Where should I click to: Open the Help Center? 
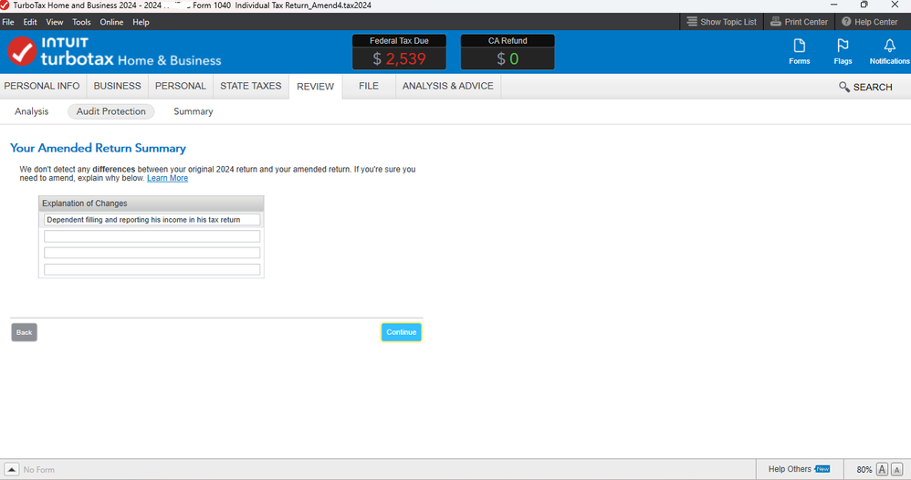870,22
